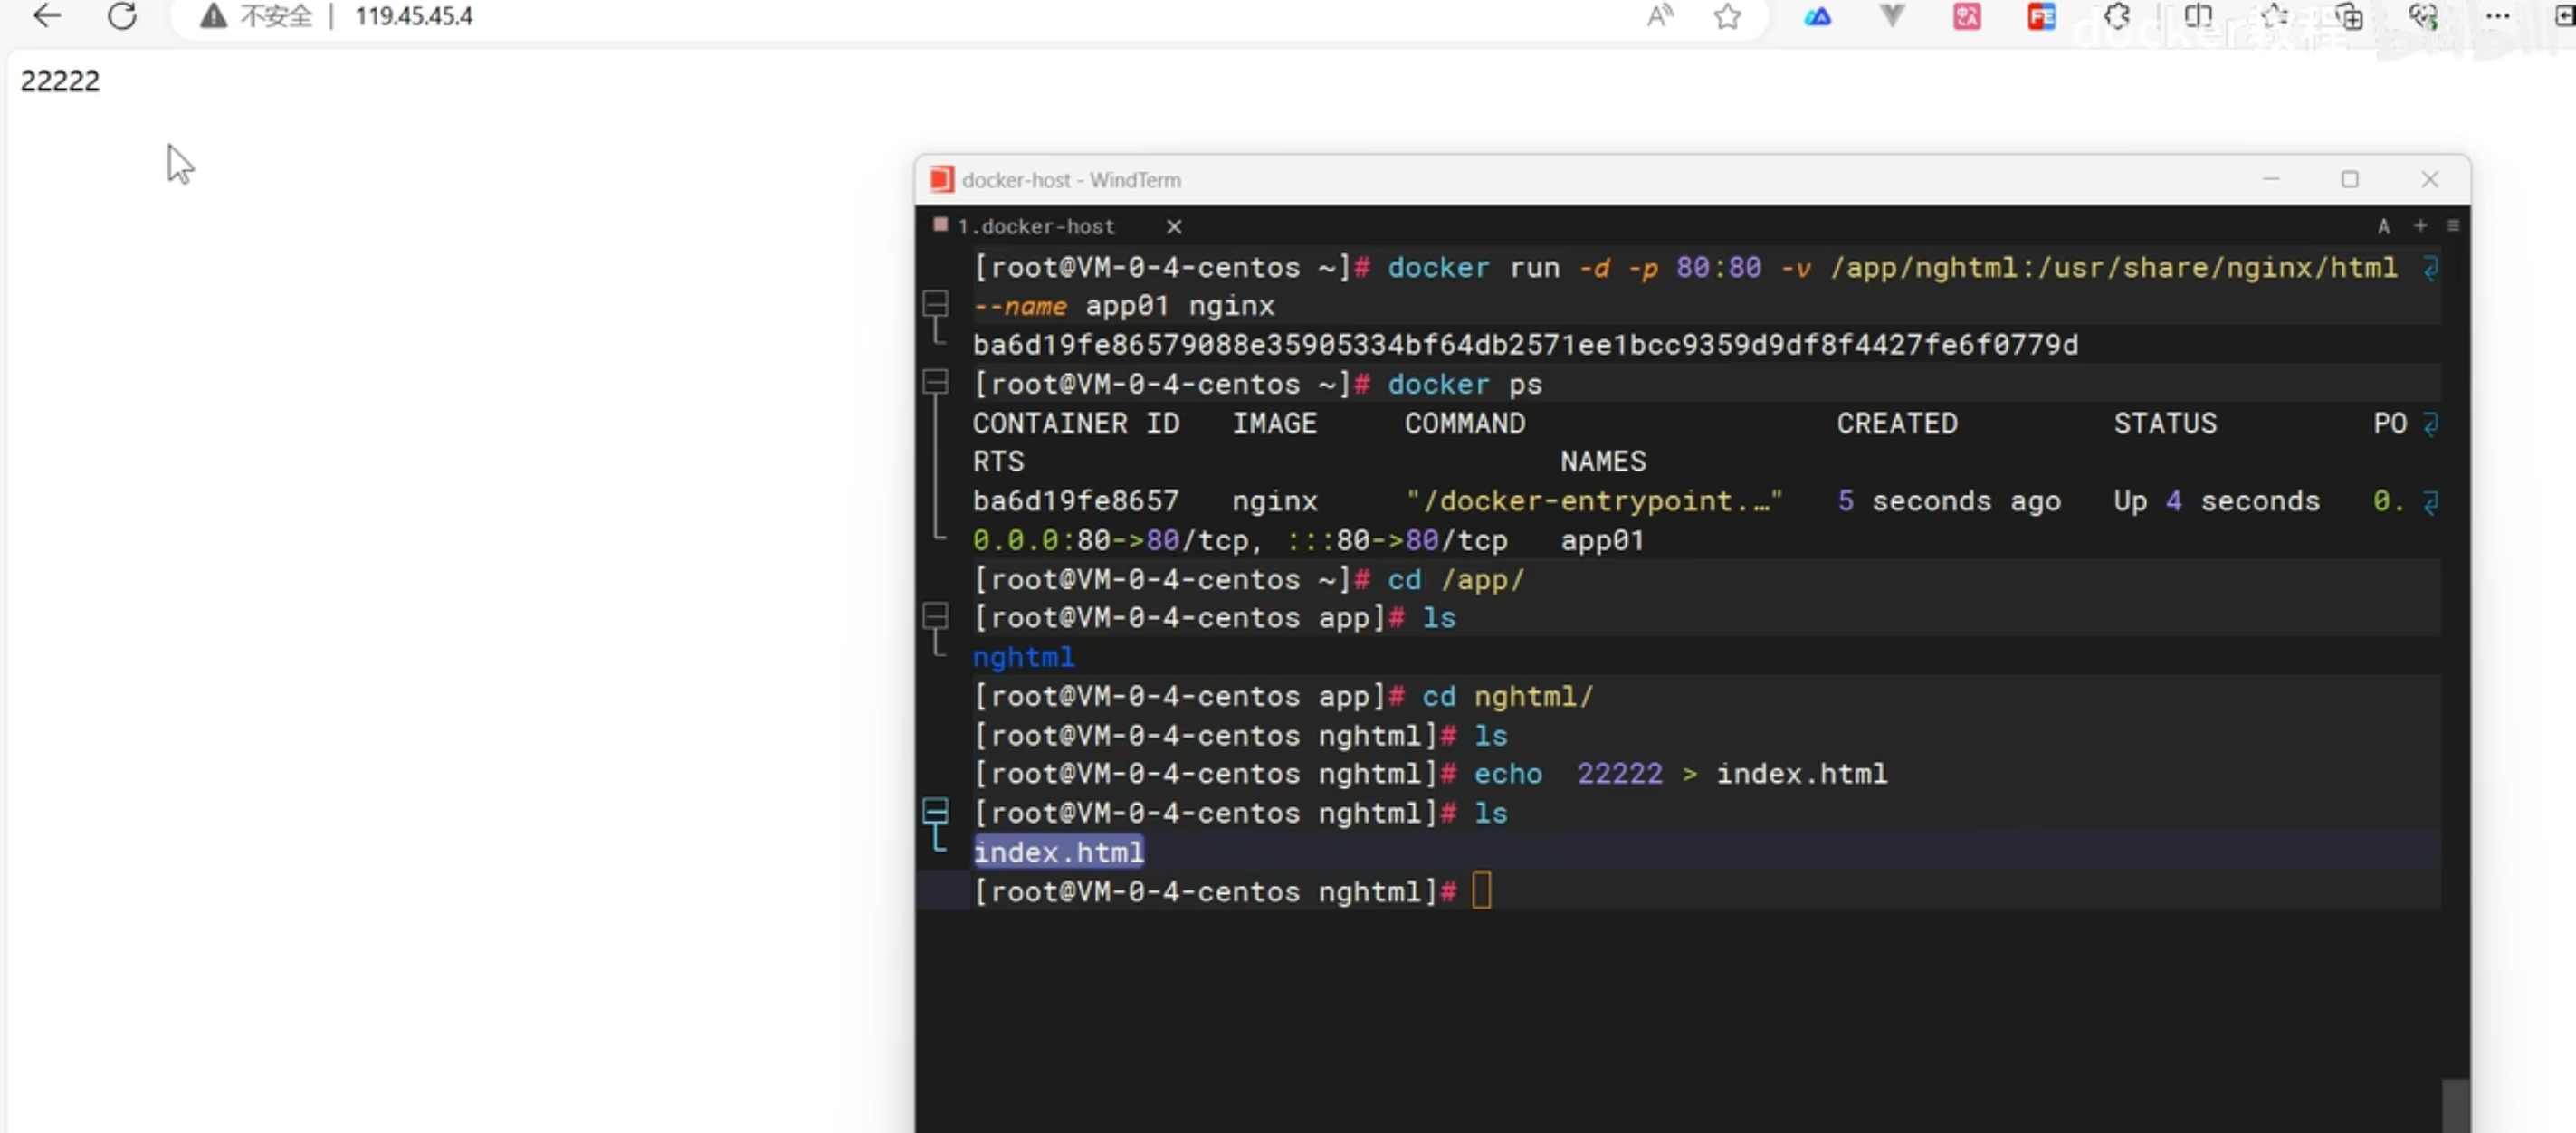Click the highlighted index.html file name
The width and height of the screenshot is (2576, 1133).
coord(1058,852)
